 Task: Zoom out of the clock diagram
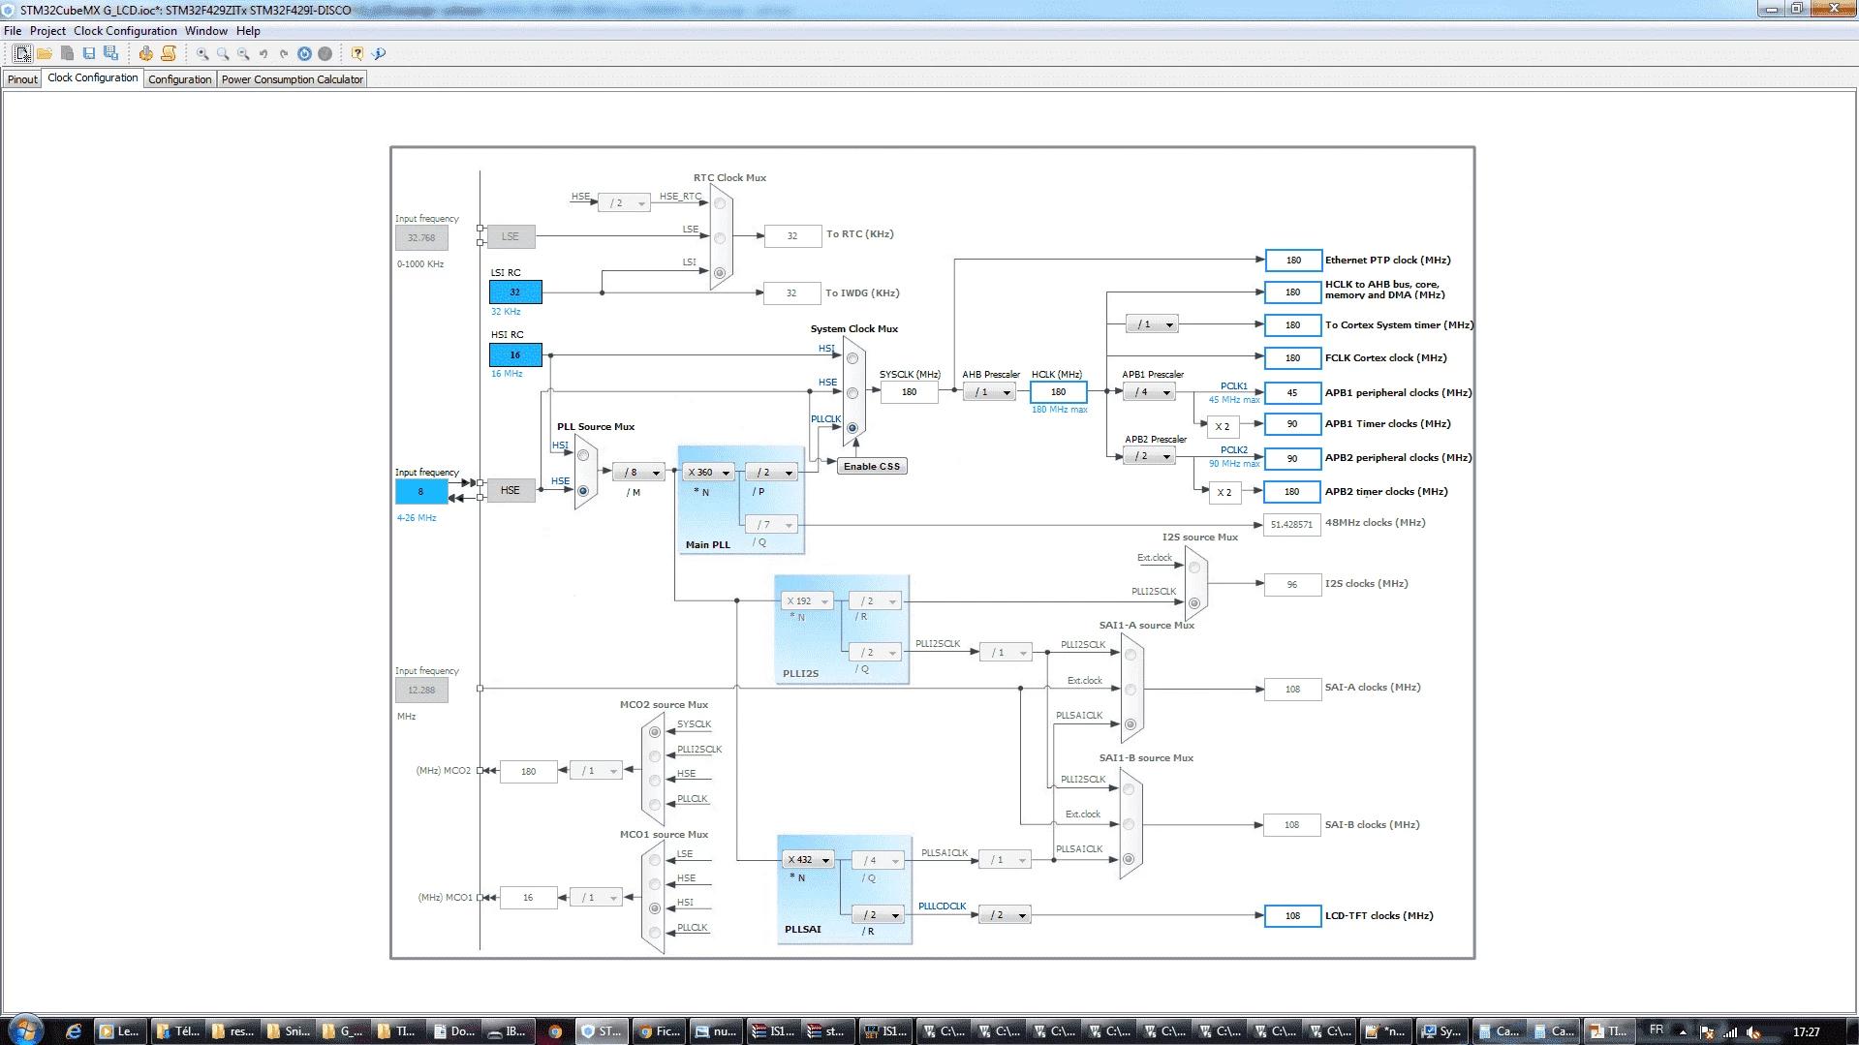pos(243,54)
